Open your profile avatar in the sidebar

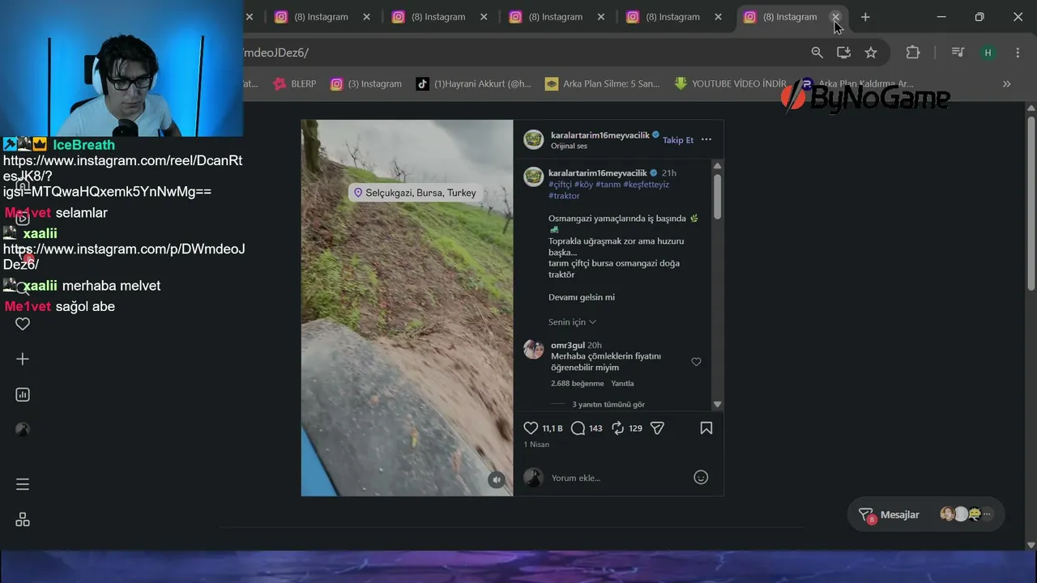(23, 430)
